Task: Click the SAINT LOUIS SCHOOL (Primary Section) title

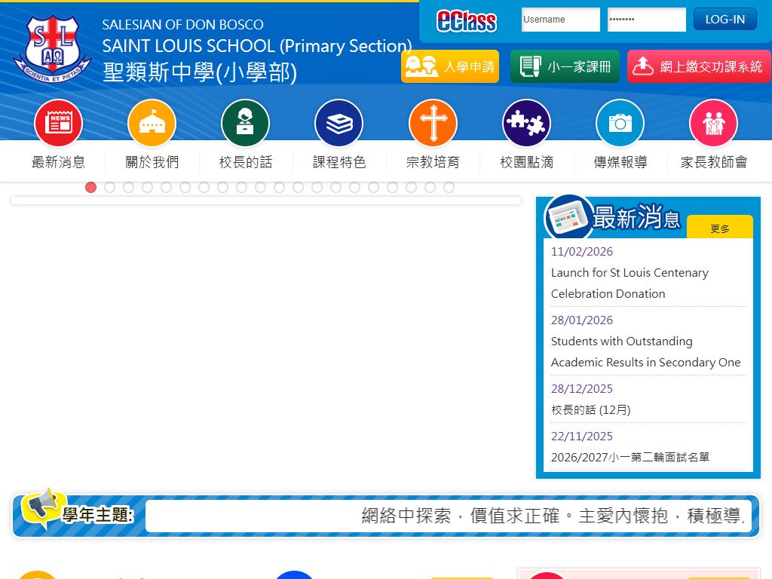Action: 257,46
